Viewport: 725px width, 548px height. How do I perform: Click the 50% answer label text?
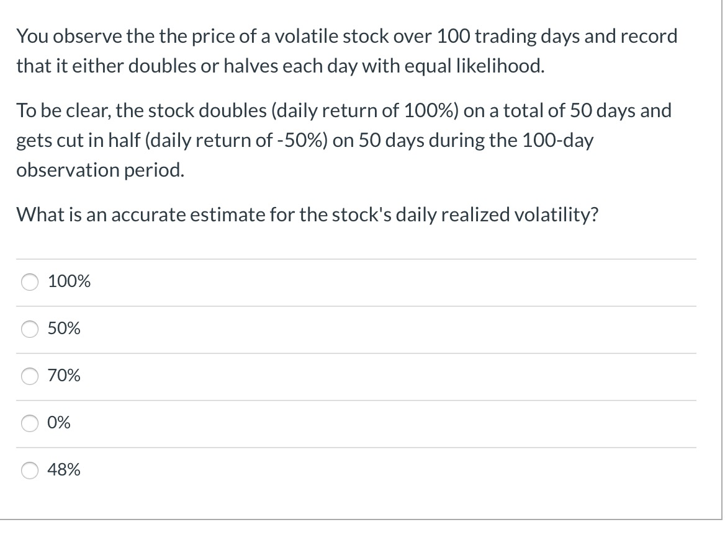click(x=64, y=329)
